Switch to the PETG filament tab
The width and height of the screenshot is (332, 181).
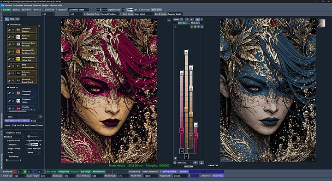pos(12,19)
